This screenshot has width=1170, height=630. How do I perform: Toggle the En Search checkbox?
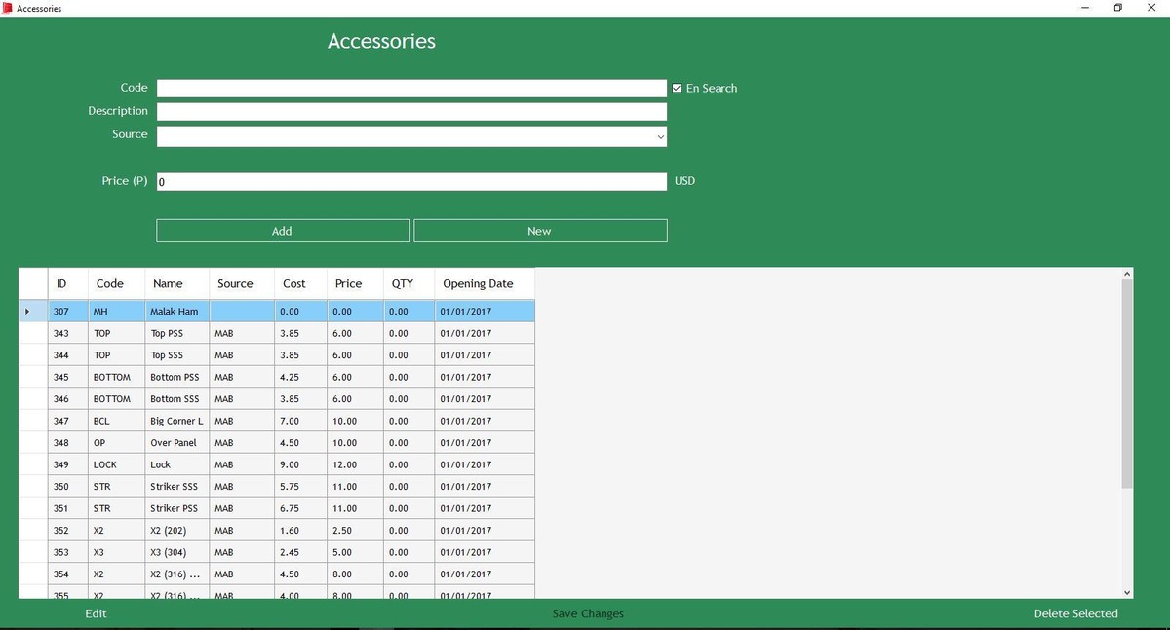(x=677, y=88)
